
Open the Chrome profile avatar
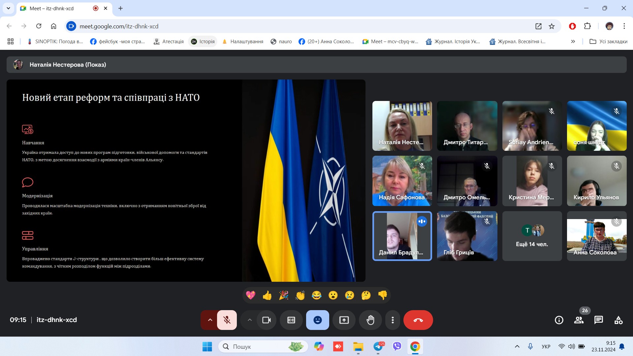pos(609,26)
